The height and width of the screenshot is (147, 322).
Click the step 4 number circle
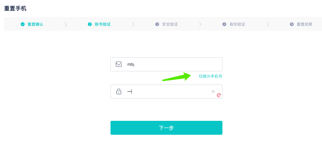224,24
